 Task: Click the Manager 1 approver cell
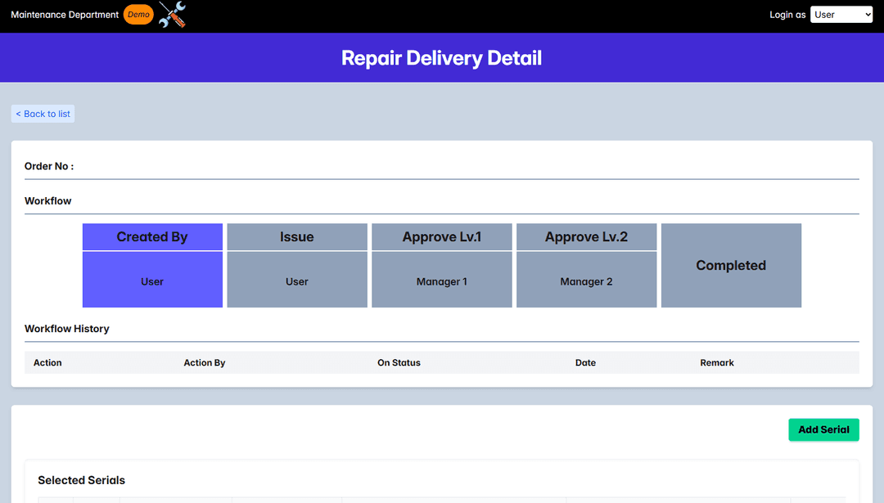click(x=442, y=281)
